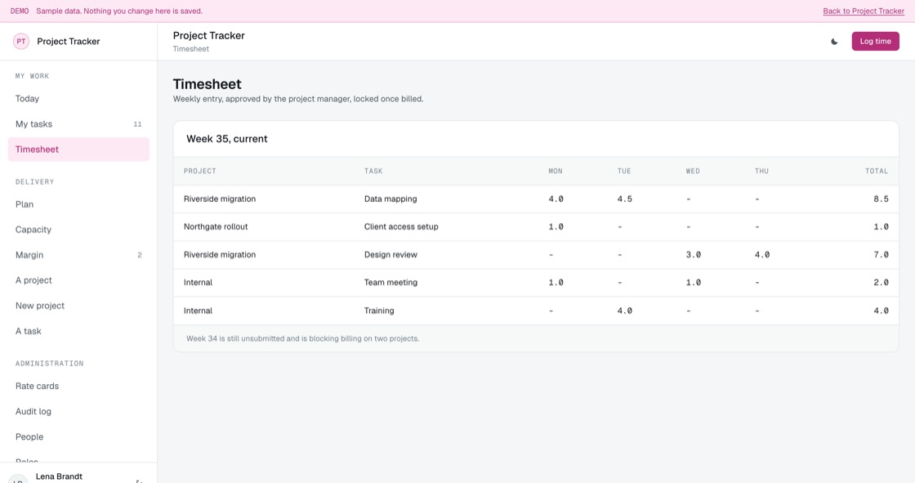Image resolution: width=915 pixels, height=483 pixels.
Task: Open Today in the sidebar
Action: click(x=78, y=99)
